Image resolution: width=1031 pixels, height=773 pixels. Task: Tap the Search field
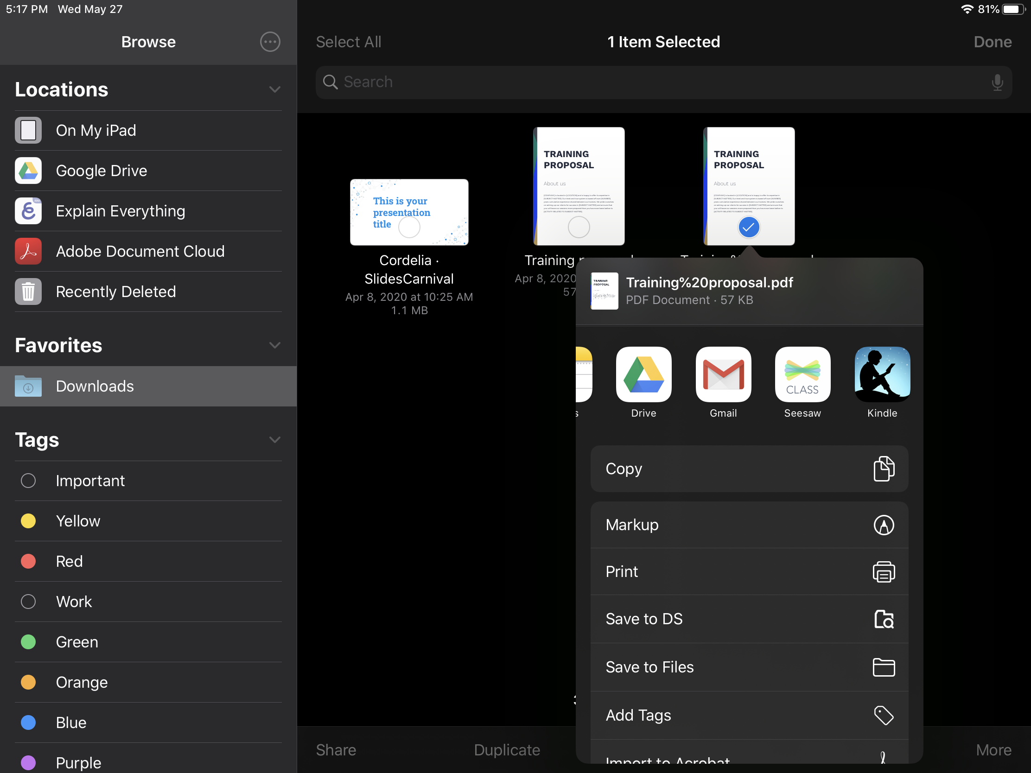click(x=664, y=82)
